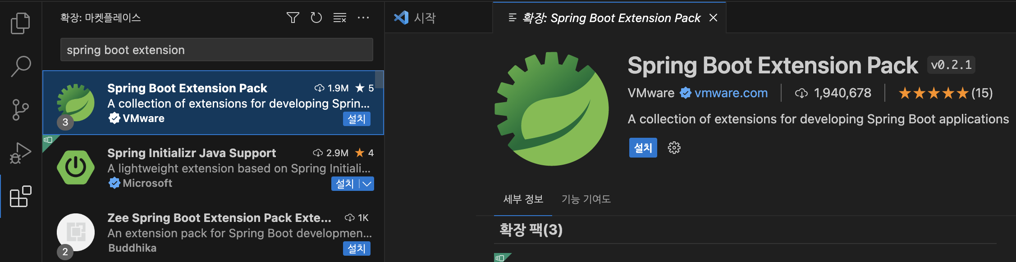The image size is (1016, 262).
Task: Switch to the 기능 기여도 tab
Action: pyautogui.click(x=586, y=199)
